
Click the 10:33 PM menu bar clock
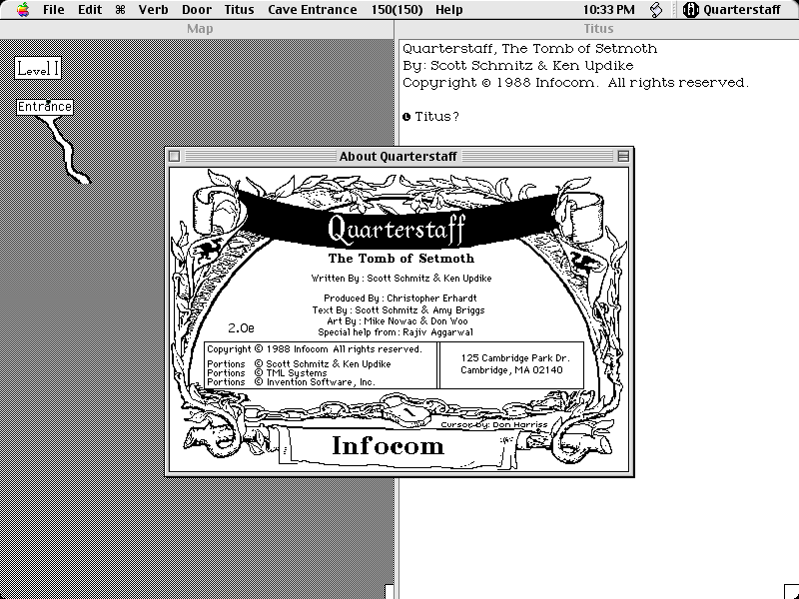pos(609,9)
